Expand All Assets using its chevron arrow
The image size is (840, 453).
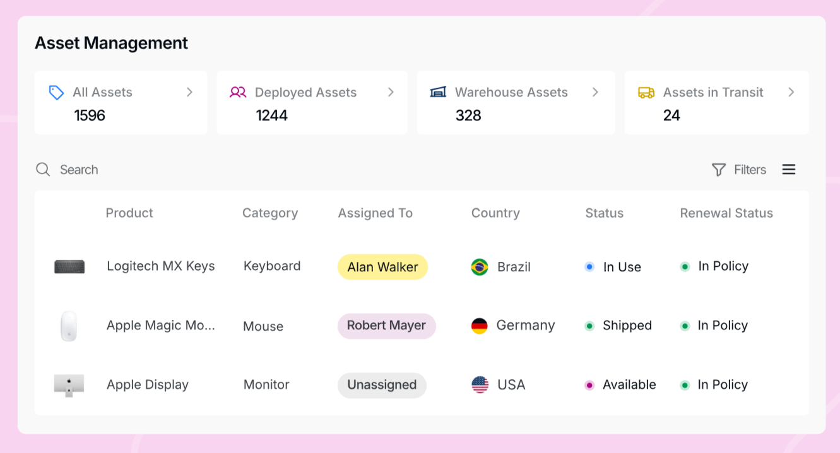coord(189,92)
